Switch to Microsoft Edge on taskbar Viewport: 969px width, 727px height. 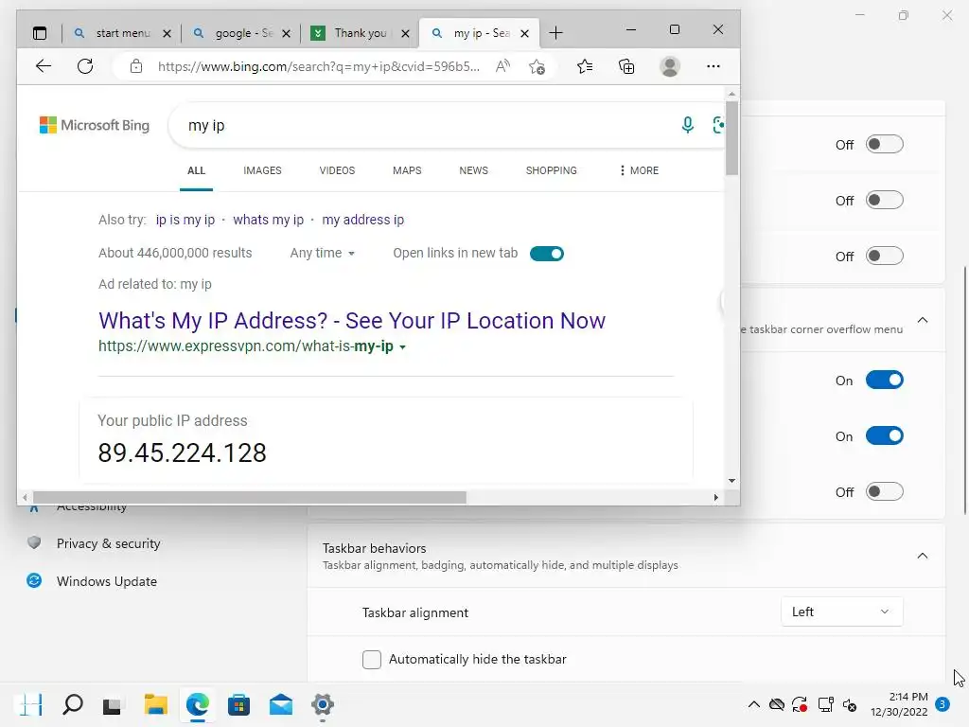(197, 704)
